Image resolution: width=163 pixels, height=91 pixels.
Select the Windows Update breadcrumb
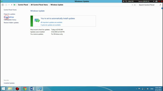pyautogui.click(x=57, y=5)
